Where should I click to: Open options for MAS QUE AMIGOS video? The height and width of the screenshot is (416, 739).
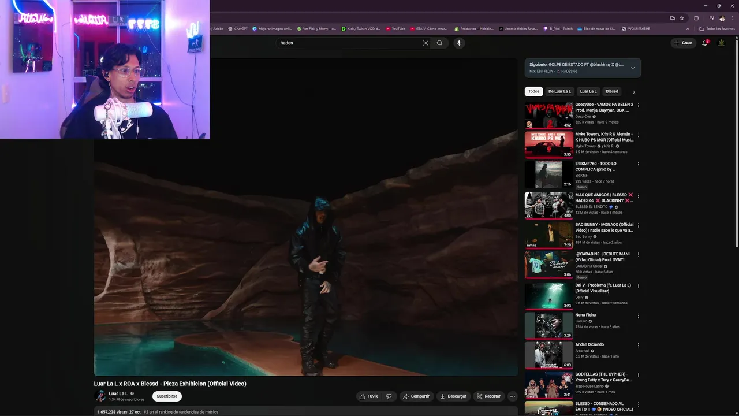638,195
